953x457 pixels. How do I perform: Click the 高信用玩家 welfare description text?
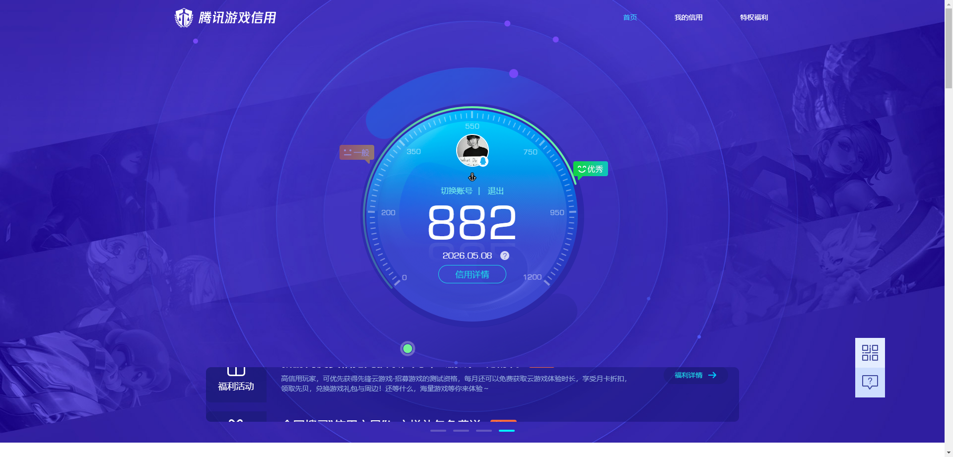454,384
